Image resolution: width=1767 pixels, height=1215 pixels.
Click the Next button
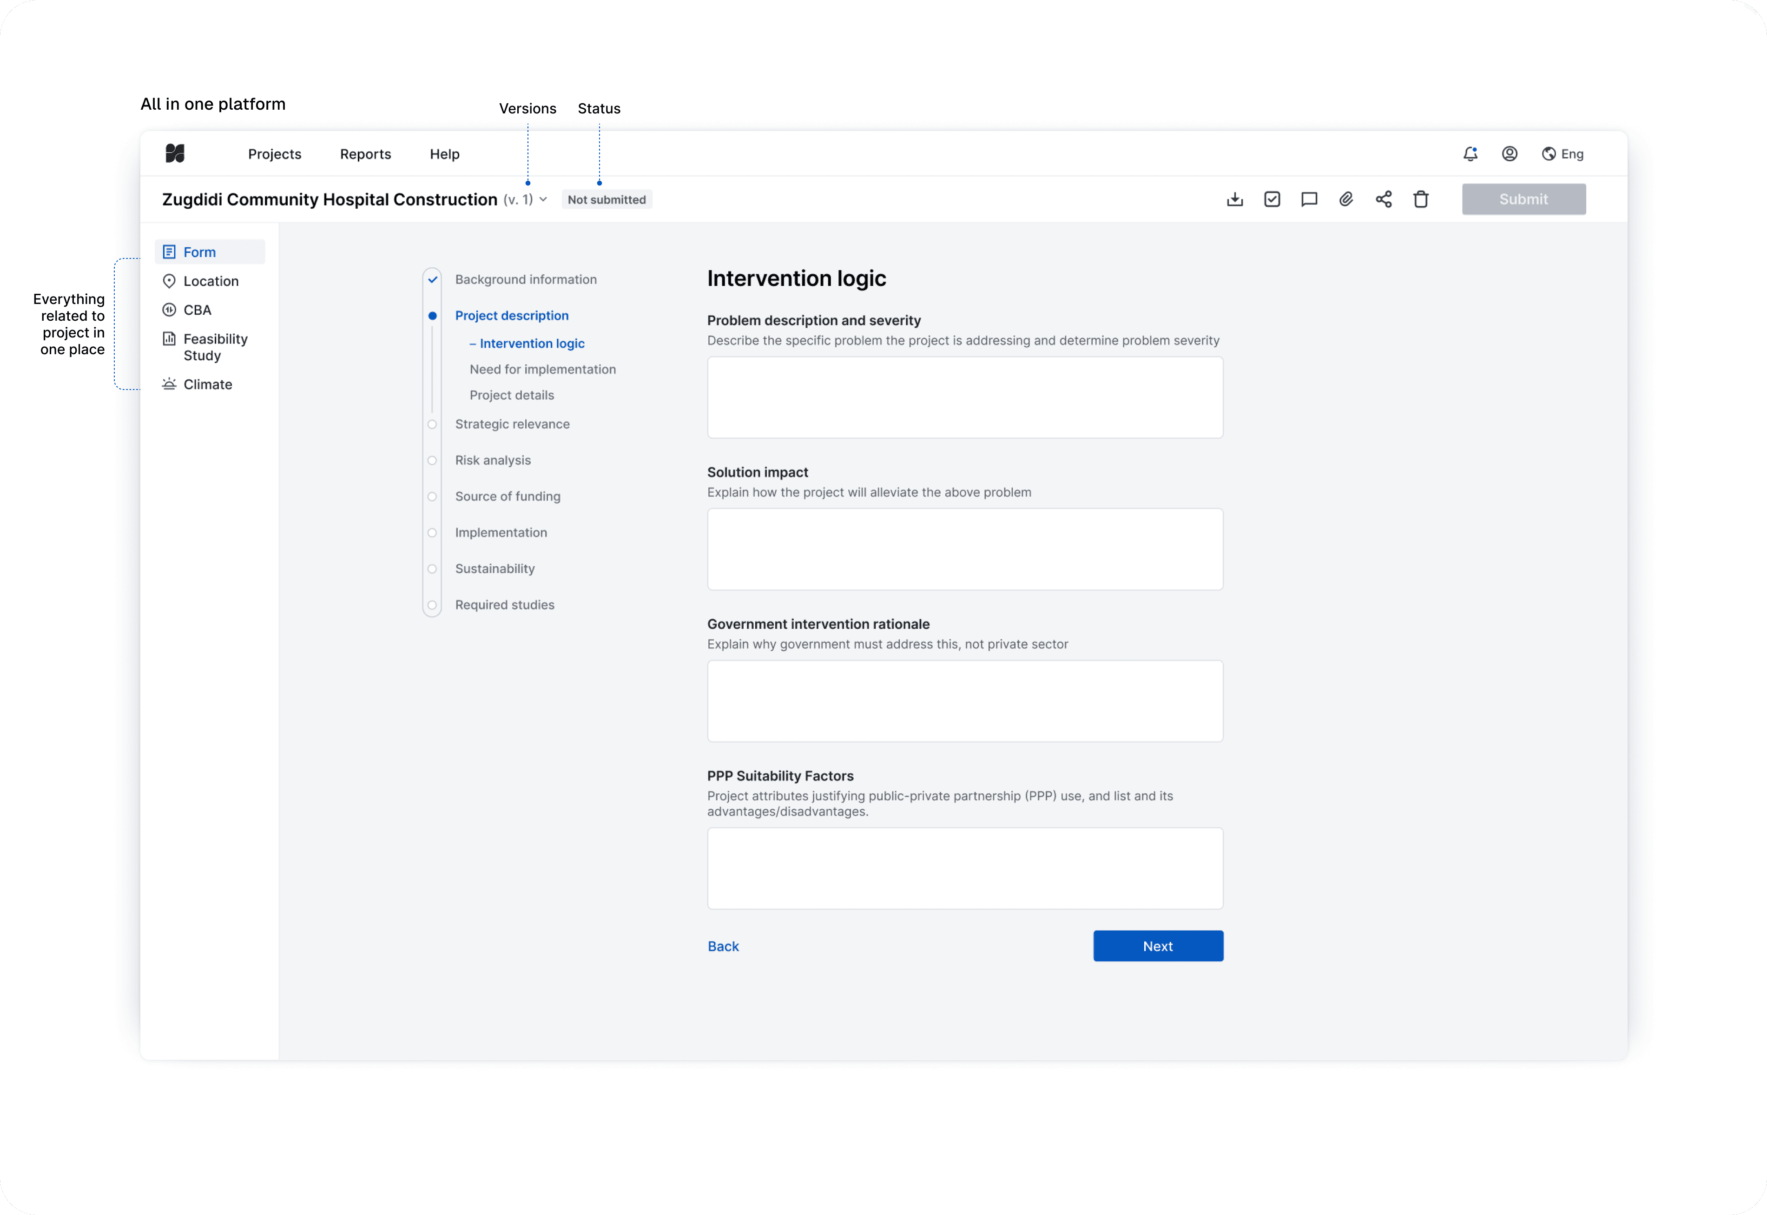[1158, 946]
